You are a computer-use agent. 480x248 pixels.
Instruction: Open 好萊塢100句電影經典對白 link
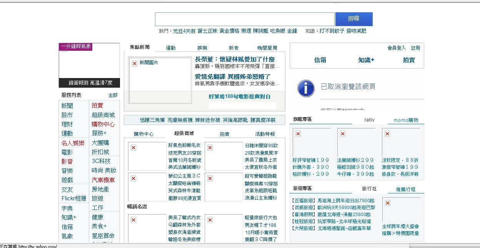(239, 97)
